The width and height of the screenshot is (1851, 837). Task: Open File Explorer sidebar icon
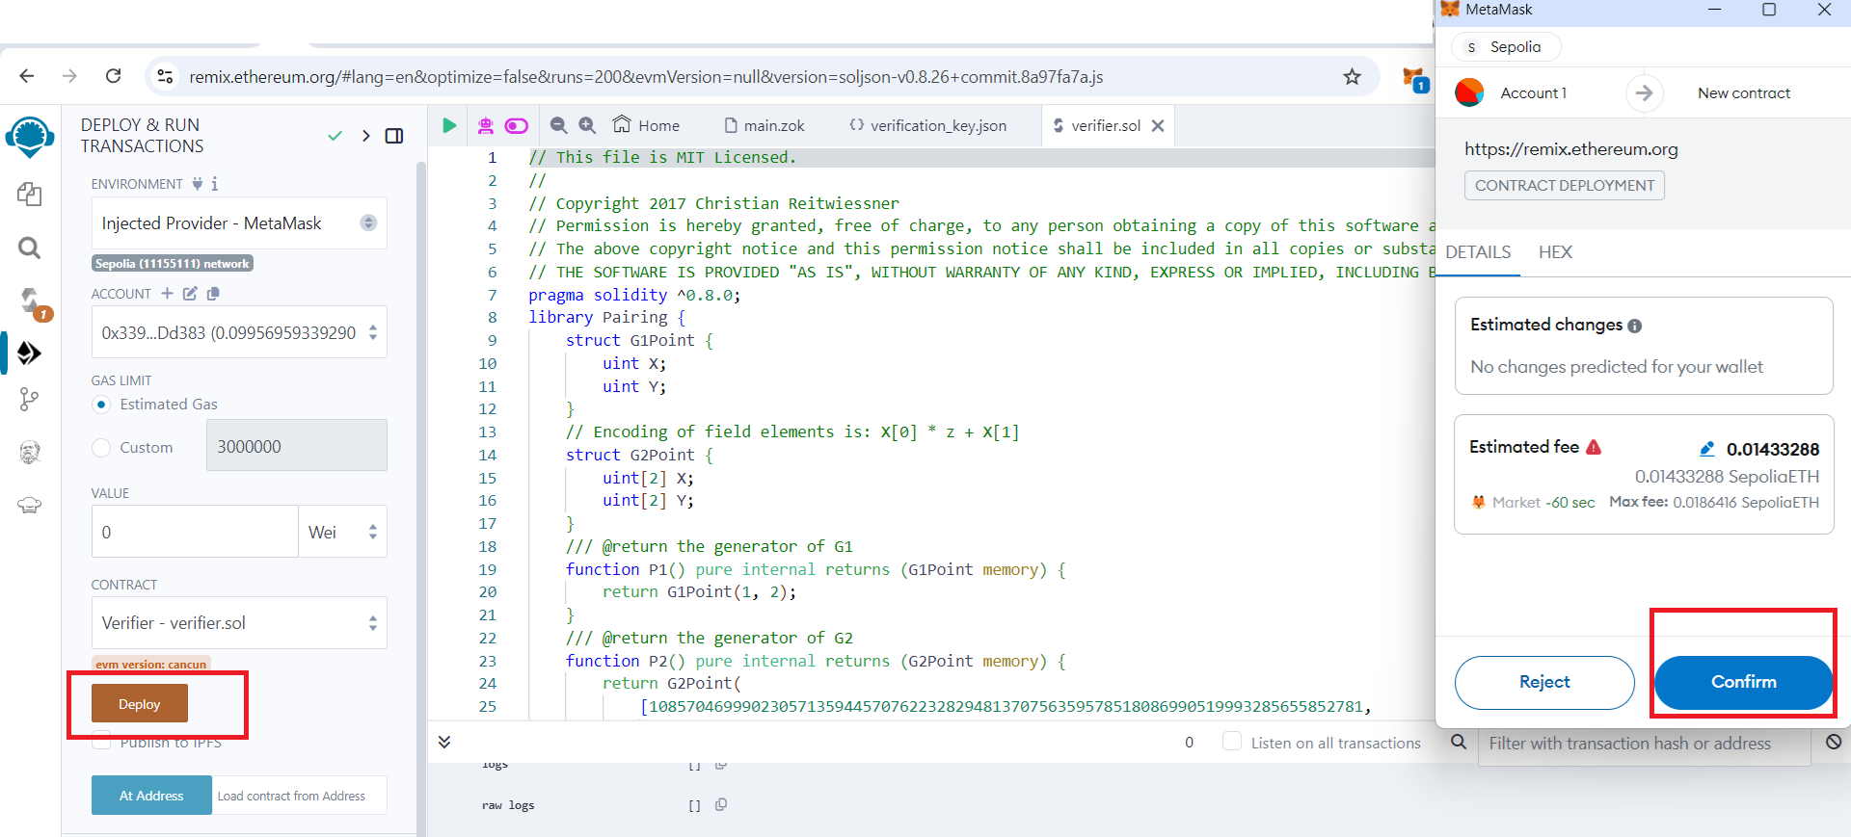[29, 194]
